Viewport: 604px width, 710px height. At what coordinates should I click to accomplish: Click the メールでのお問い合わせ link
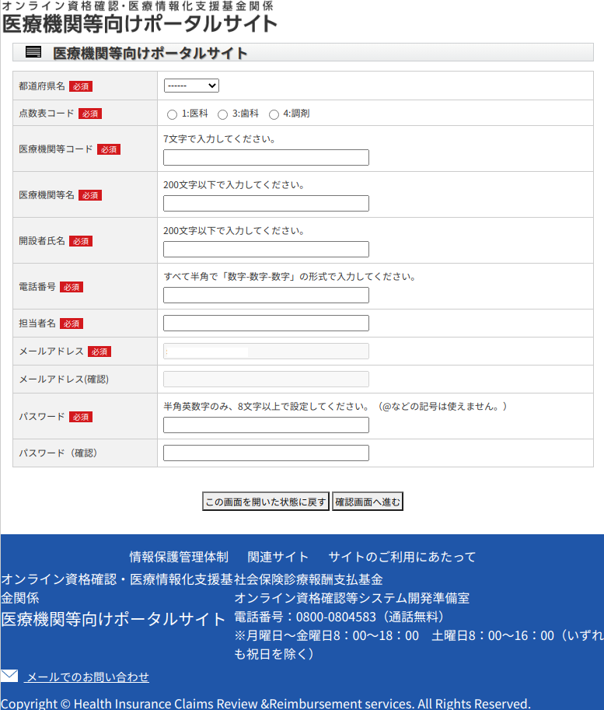point(87,677)
